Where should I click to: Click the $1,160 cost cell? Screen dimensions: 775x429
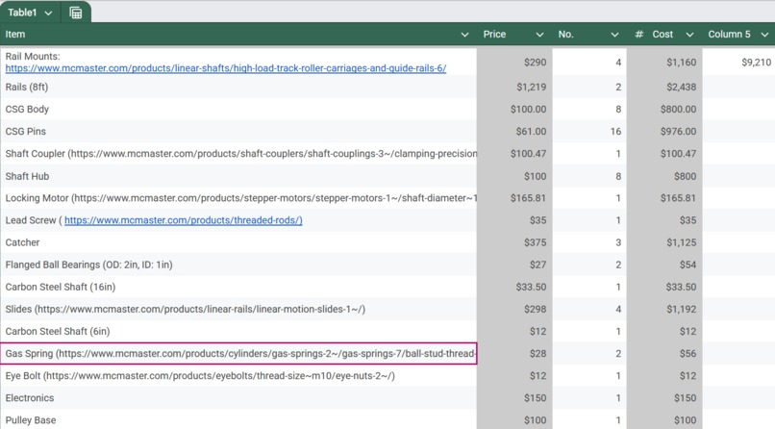click(x=664, y=63)
